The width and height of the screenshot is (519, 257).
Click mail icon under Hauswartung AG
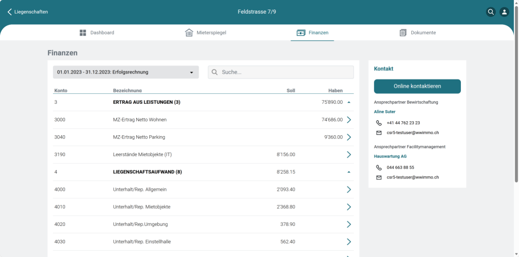point(379,177)
